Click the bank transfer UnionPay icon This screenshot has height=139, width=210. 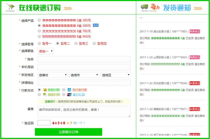69,95
